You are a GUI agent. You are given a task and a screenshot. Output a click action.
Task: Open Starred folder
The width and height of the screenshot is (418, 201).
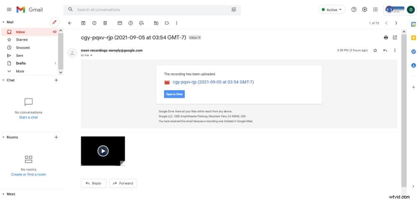tap(29, 40)
